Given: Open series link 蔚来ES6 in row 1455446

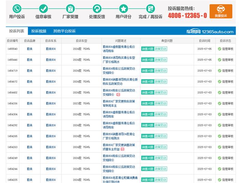Looking at the screenshot, I should [x=51, y=60].
